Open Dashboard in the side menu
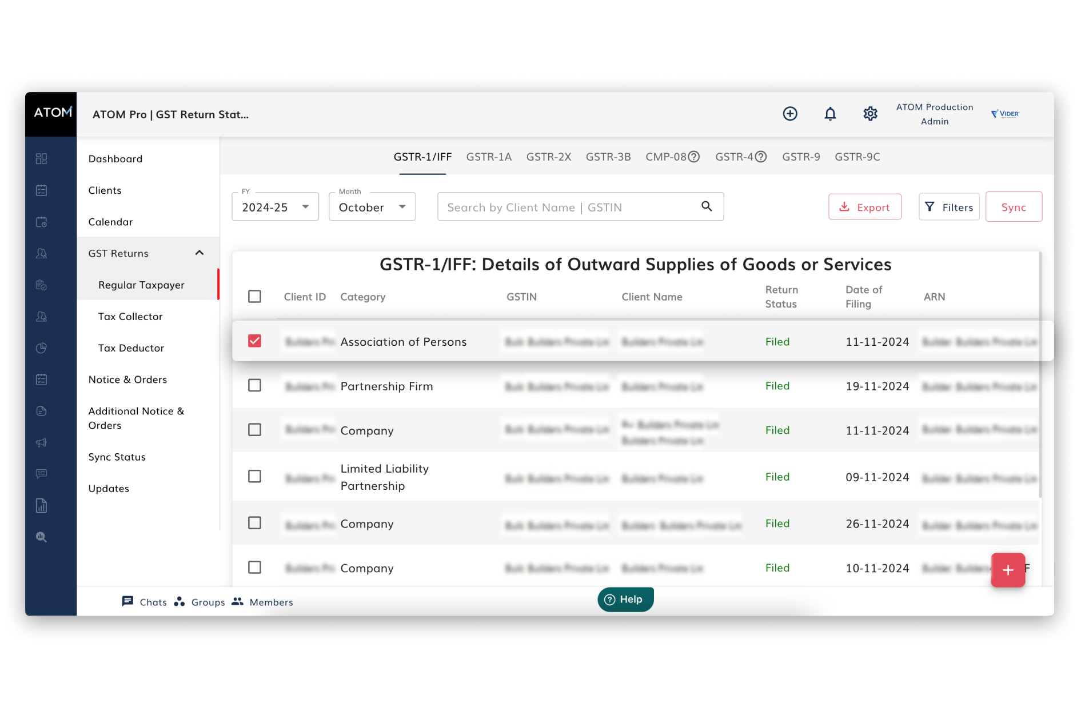Screen dimensions: 1077x707 pyautogui.click(x=115, y=159)
